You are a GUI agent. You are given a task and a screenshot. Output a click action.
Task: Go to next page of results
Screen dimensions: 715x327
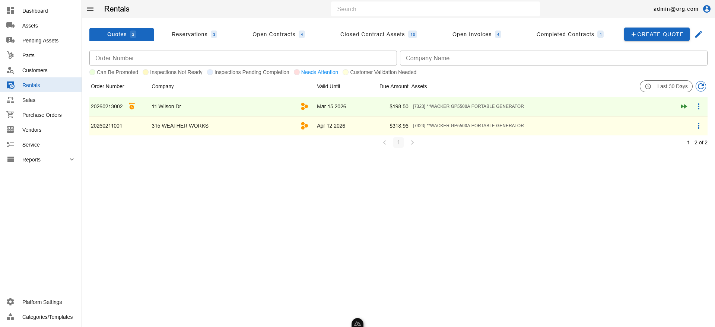[x=412, y=142]
